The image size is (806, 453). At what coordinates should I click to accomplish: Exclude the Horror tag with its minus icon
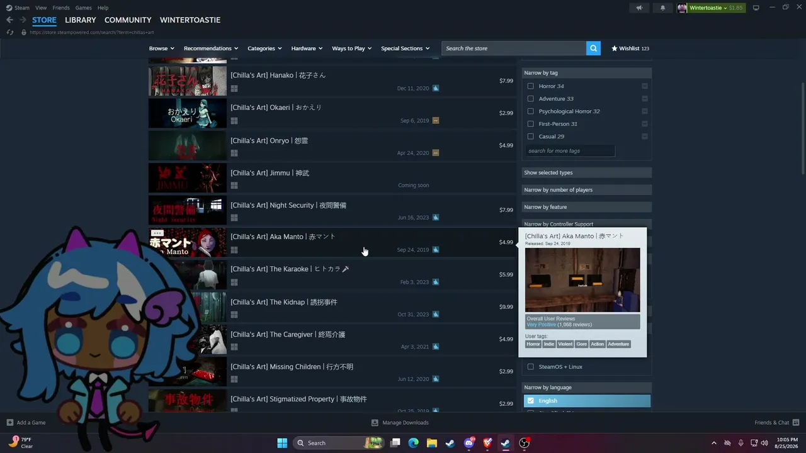(645, 86)
